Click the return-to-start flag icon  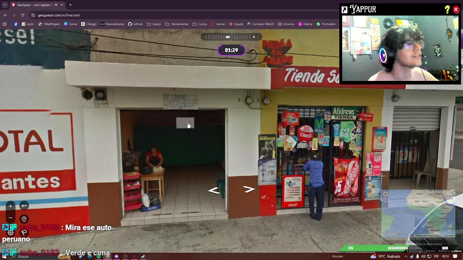24,233
